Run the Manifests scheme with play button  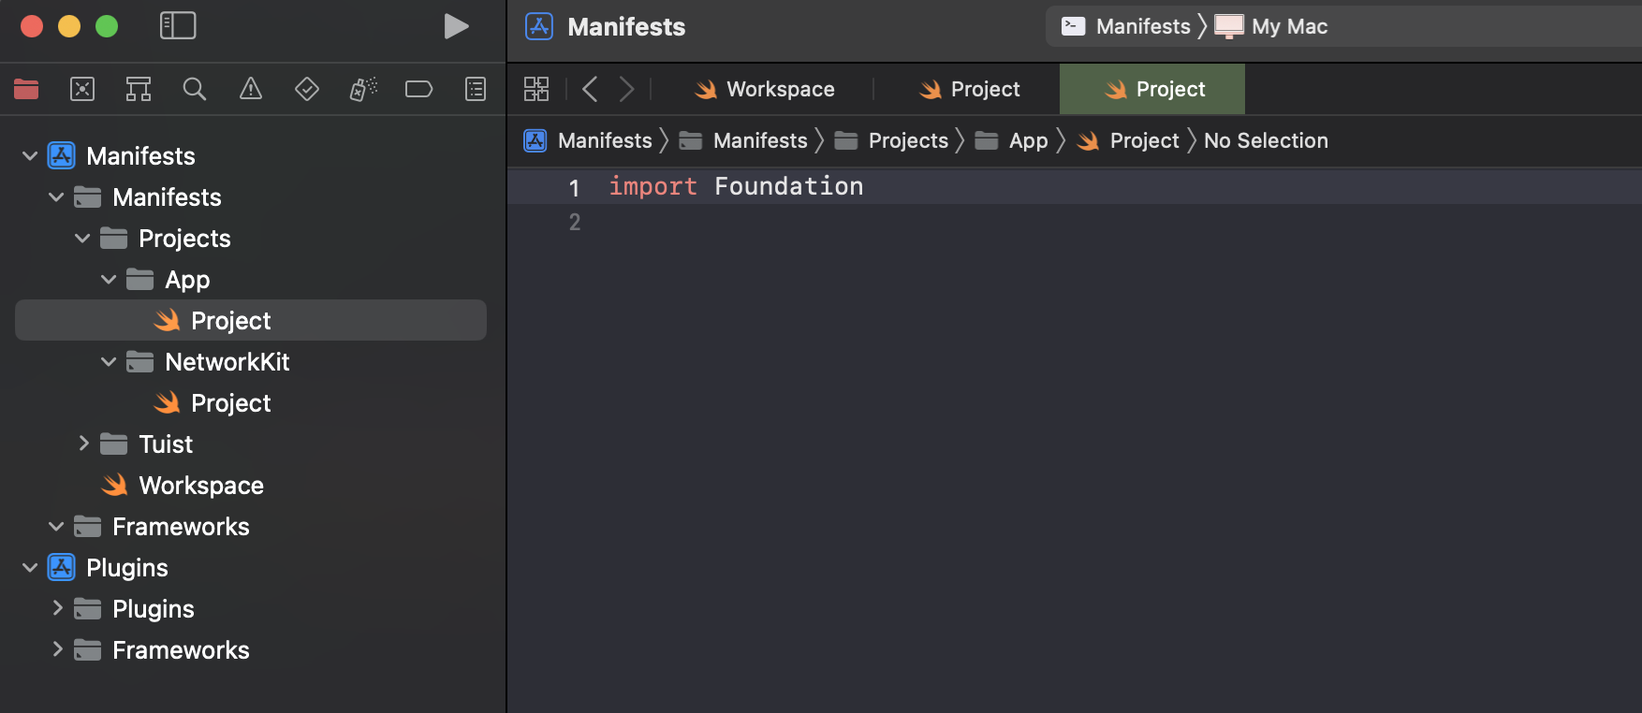pos(456,26)
